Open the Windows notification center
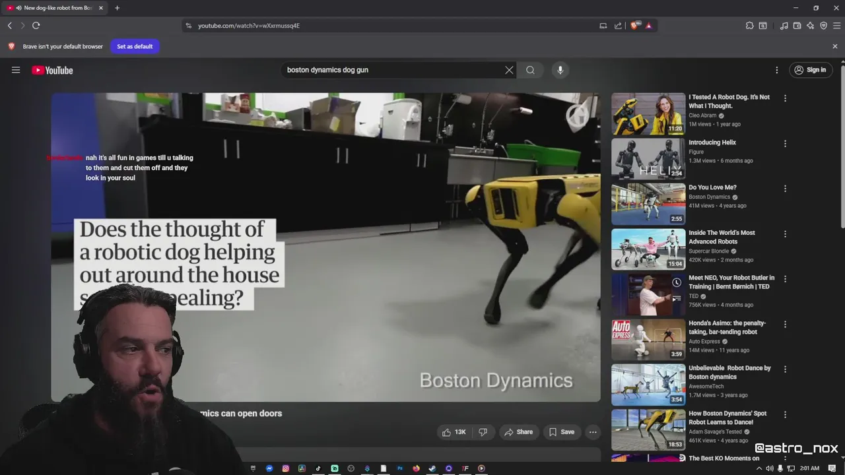This screenshot has width=845, height=475. 832,468
